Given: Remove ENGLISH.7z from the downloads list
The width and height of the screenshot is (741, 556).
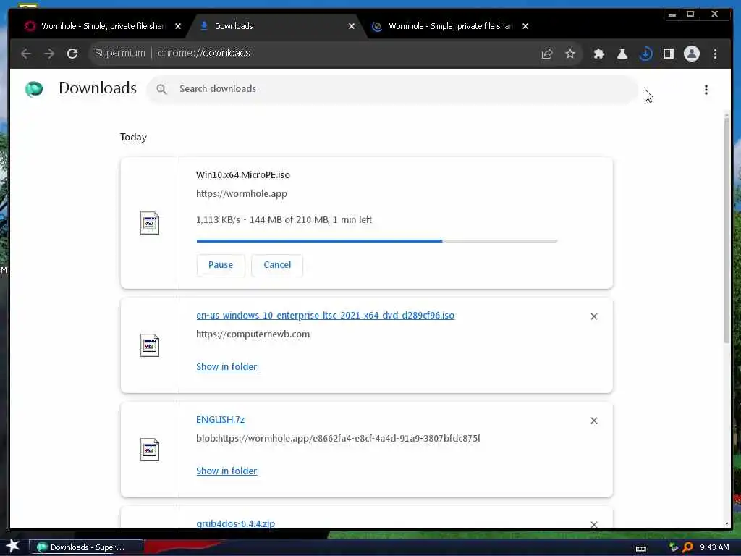Looking at the screenshot, I should click(x=594, y=421).
